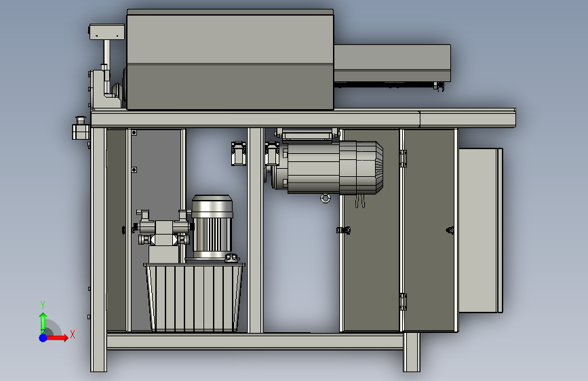Select the lifting eye bolt beneath the horizontal motor
Image resolution: width=588 pixels, height=381 pixels.
326,199
